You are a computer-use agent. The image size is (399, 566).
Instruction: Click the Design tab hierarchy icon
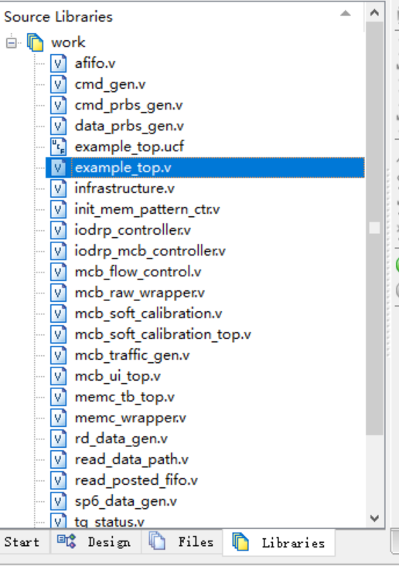(66, 541)
